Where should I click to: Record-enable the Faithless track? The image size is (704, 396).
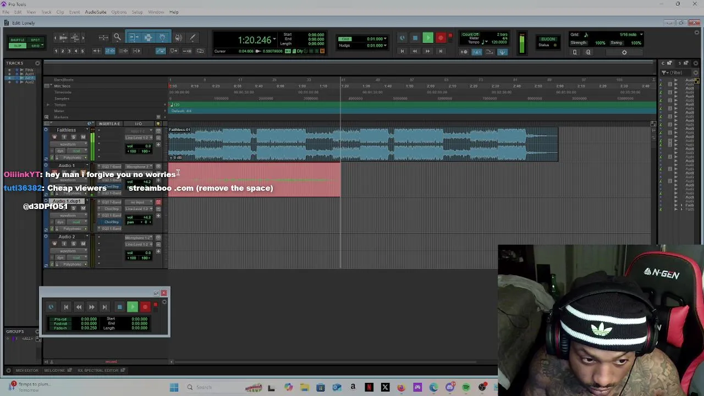click(54, 137)
